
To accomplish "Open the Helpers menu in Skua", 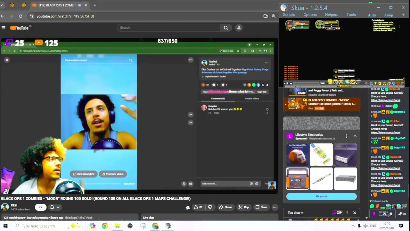I will (x=332, y=15).
